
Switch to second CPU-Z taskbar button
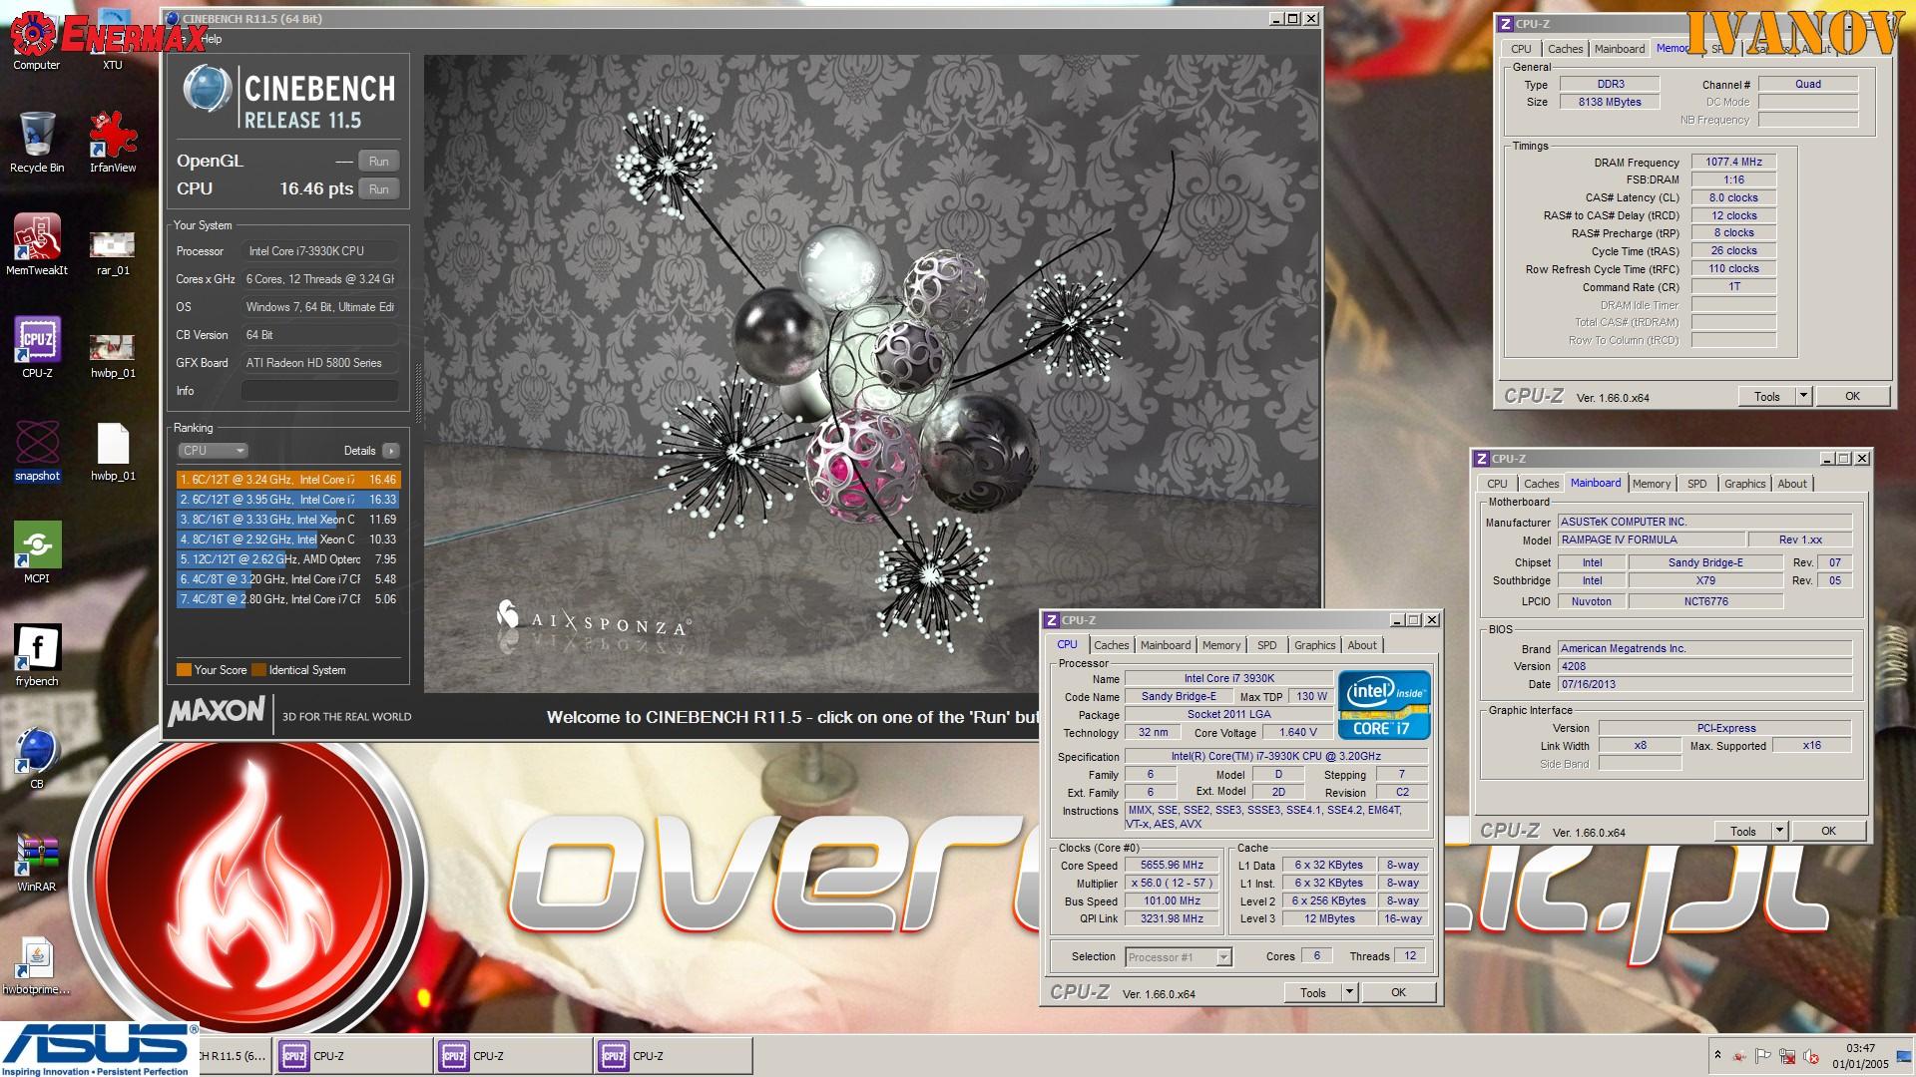pos(513,1056)
